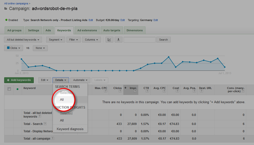The width and height of the screenshot is (254, 145).
Task: Expand the Segment dropdown
Action: coord(56,40)
